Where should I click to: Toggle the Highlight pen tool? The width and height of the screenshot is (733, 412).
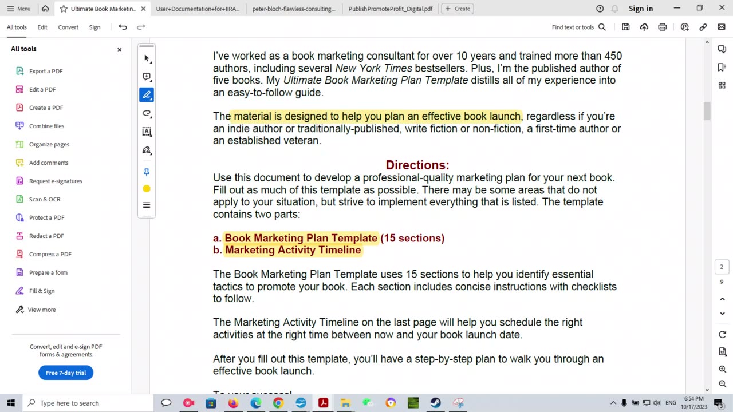coord(147,95)
